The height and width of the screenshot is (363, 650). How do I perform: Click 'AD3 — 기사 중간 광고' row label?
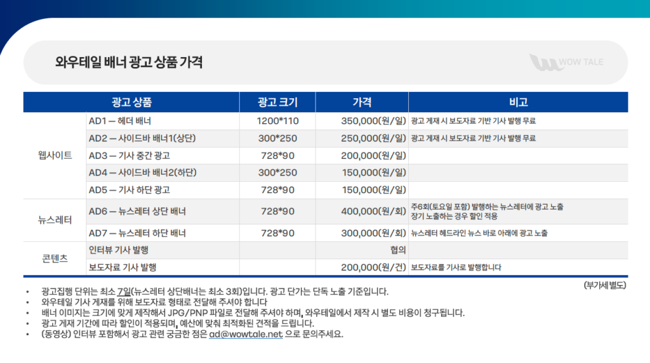click(129, 156)
